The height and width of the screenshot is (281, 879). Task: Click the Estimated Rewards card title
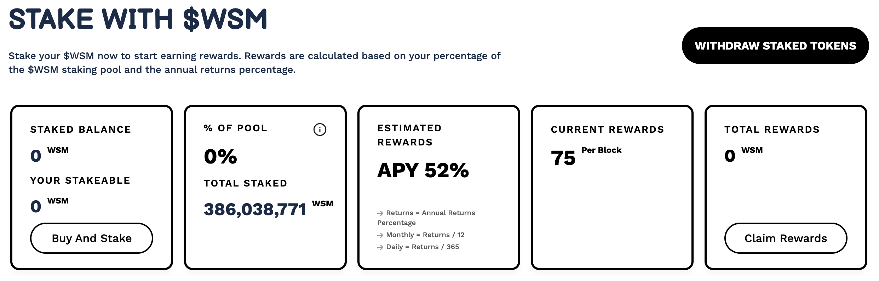pos(409,135)
